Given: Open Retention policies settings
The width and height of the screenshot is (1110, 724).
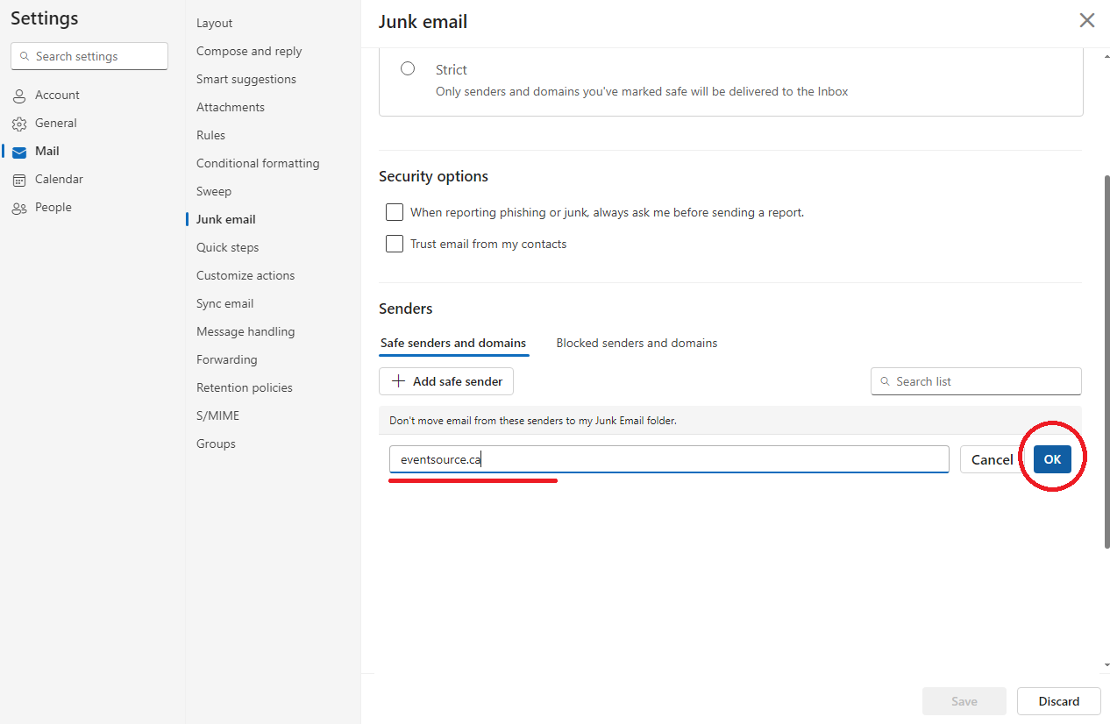Looking at the screenshot, I should point(245,387).
